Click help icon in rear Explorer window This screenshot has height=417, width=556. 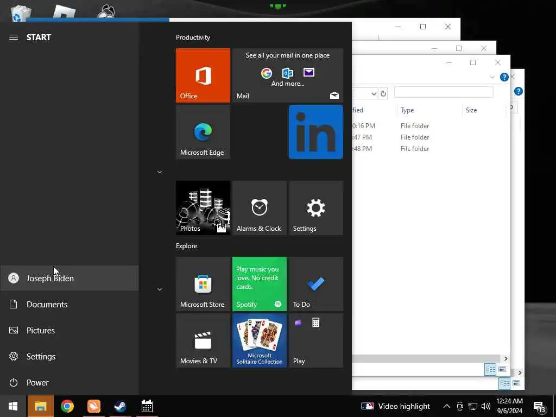pos(519,91)
